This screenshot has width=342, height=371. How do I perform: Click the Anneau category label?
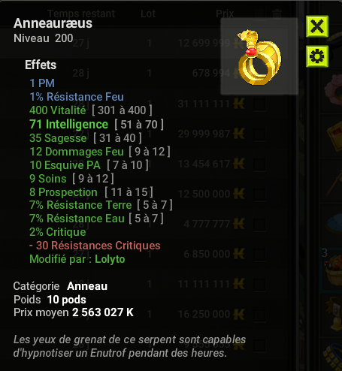tap(87, 286)
